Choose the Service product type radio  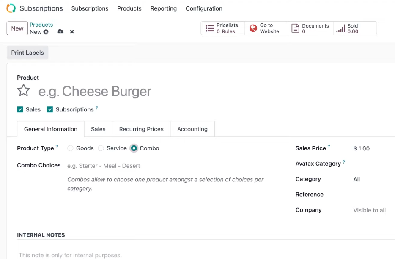101,148
